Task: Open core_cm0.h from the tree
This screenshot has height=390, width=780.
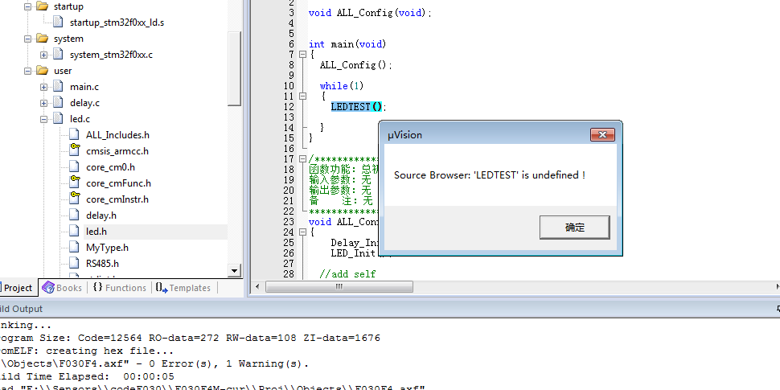Action: [110, 167]
